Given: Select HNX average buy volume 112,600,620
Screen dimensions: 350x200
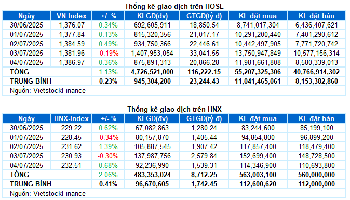Looking at the screenshot, I should [x=258, y=184].
